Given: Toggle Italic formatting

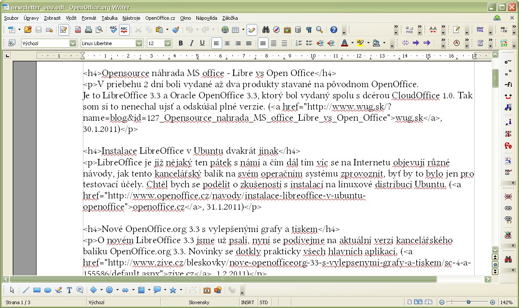Looking at the screenshot, I should [x=192, y=43].
